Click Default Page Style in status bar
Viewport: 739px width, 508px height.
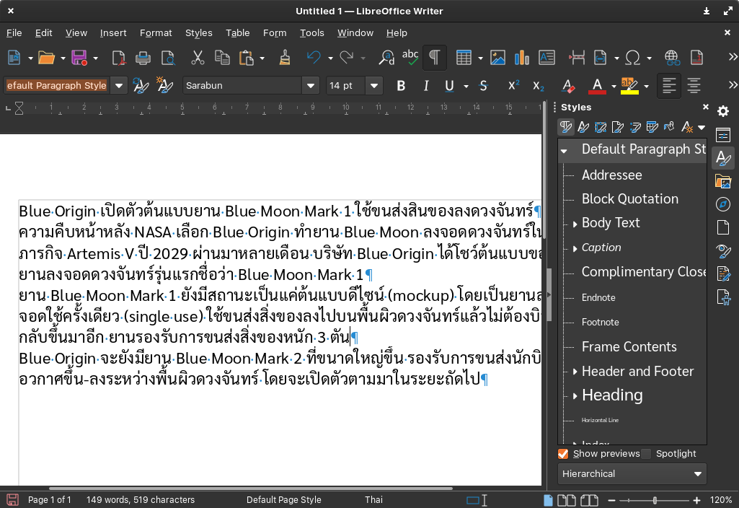284,499
